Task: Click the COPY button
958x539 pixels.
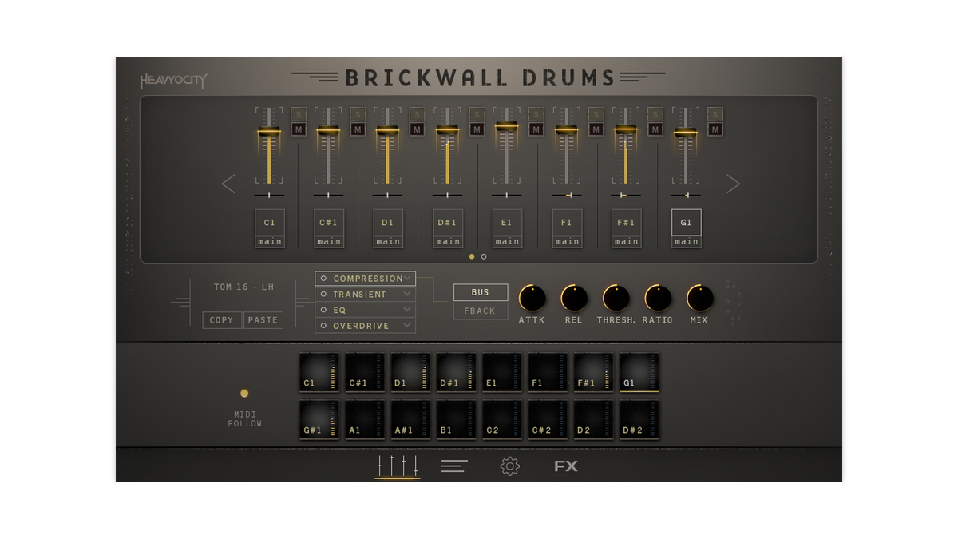Action: pyautogui.click(x=222, y=319)
